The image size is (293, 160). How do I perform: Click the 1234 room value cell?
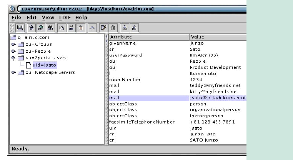[218, 80]
